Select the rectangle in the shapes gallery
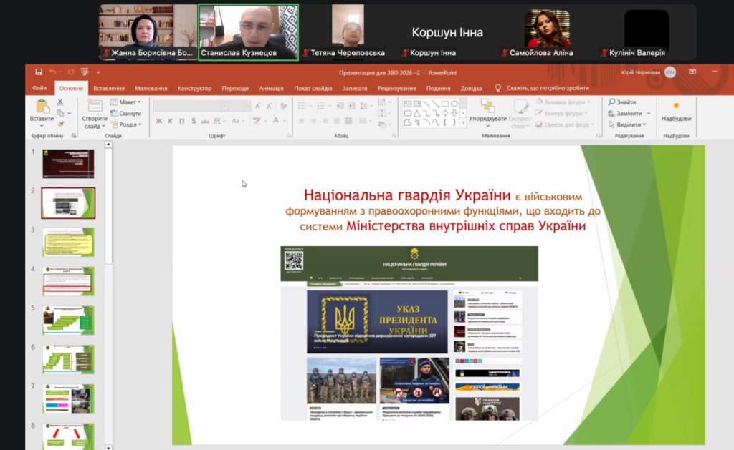Image resolution: width=734 pixels, height=450 pixels. pos(444,104)
